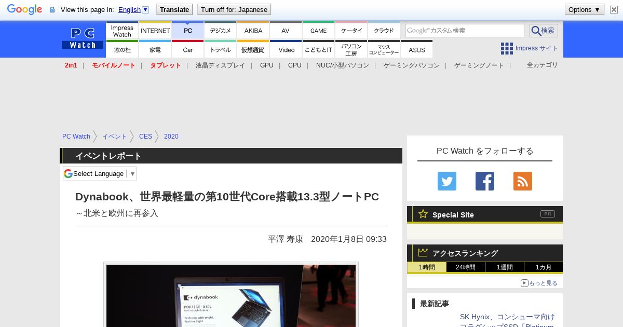Click the もっと見る arrow link
The image size is (623, 327).
pos(539,283)
